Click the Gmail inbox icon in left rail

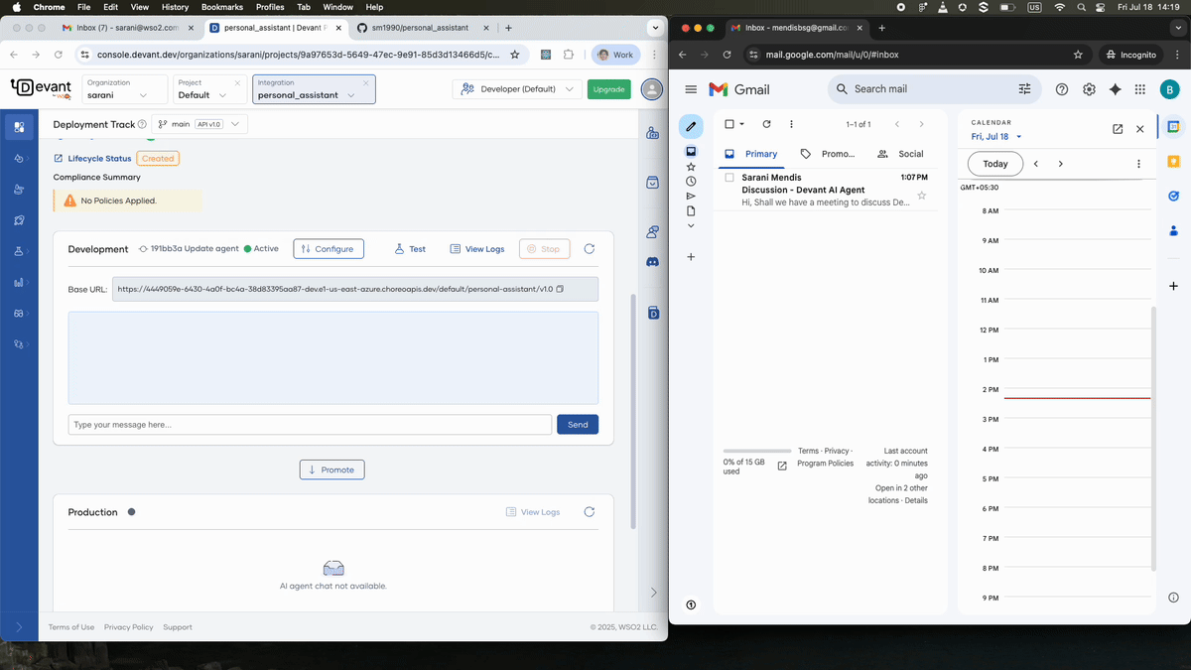tap(691, 152)
